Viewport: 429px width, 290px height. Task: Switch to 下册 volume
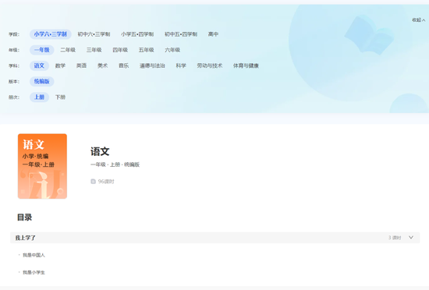(60, 97)
